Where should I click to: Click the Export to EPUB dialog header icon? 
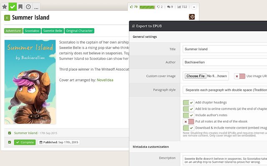click(x=133, y=26)
